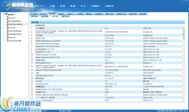
Task: Switch to the 屏幕监控 tab
Action: [x=89, y=14]
